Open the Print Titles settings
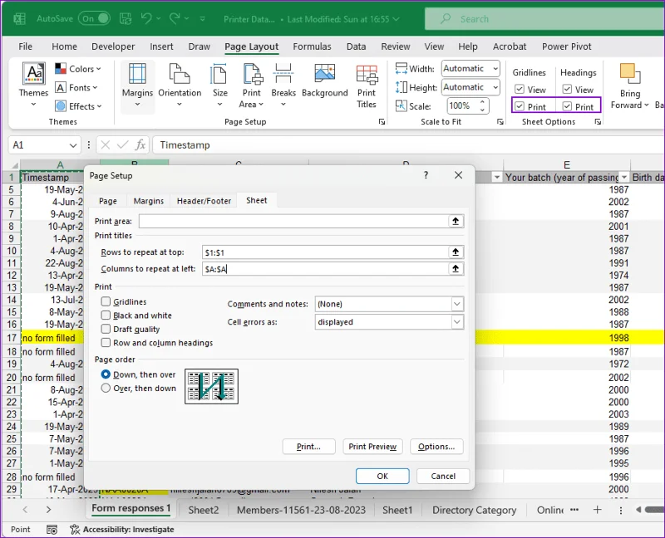Screen dimensions: 665x538 367,86
